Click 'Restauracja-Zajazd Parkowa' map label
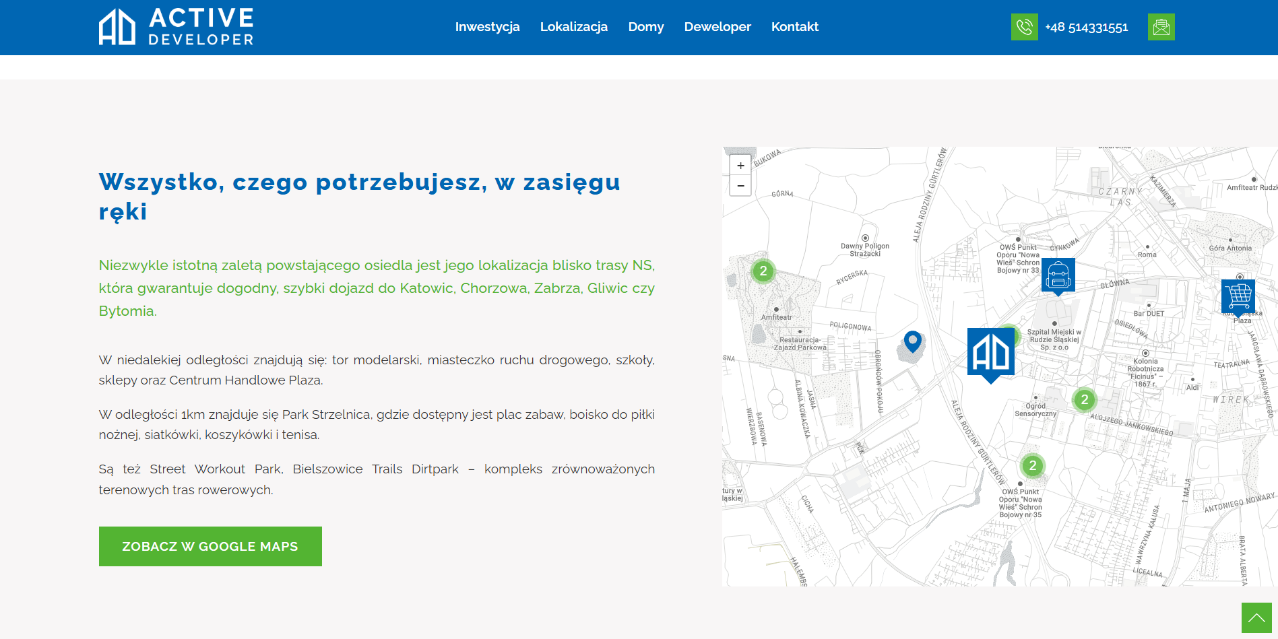 coord(800,344)
